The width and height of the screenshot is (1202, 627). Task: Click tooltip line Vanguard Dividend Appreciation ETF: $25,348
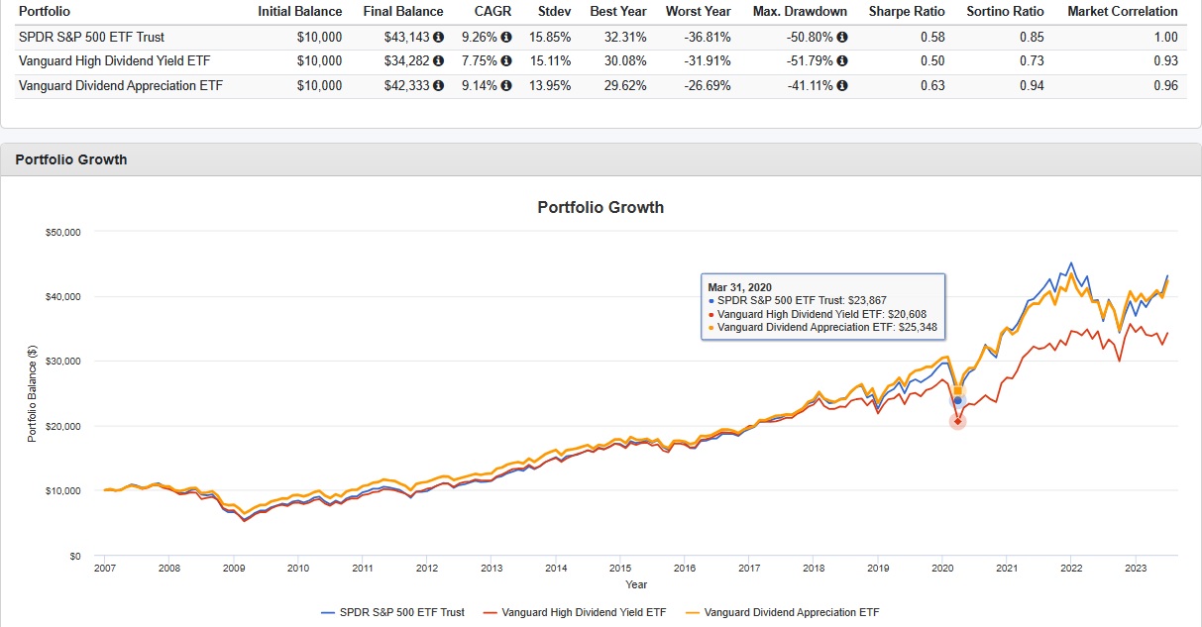[822, 326]
